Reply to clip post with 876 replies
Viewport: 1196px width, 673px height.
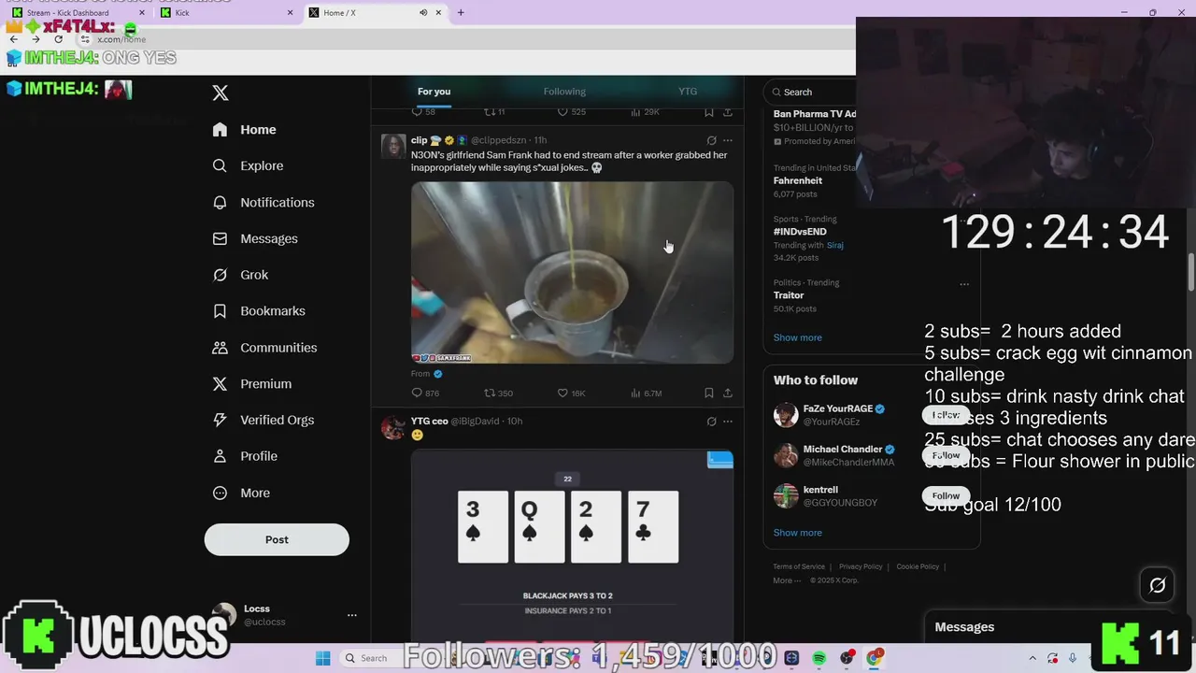(425, 394)
